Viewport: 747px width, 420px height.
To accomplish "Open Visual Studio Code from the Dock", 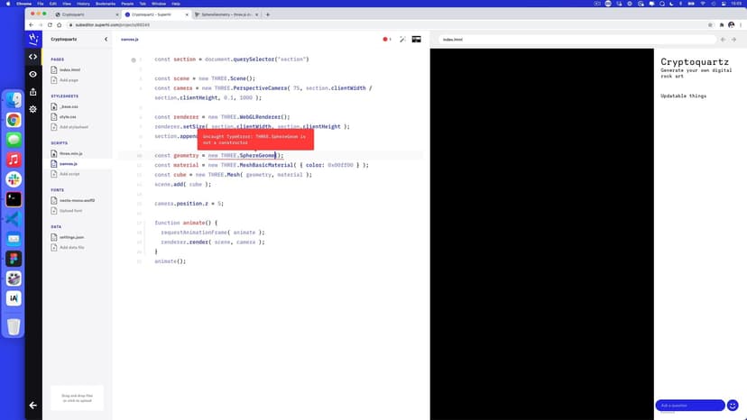I will pos(14,219).
